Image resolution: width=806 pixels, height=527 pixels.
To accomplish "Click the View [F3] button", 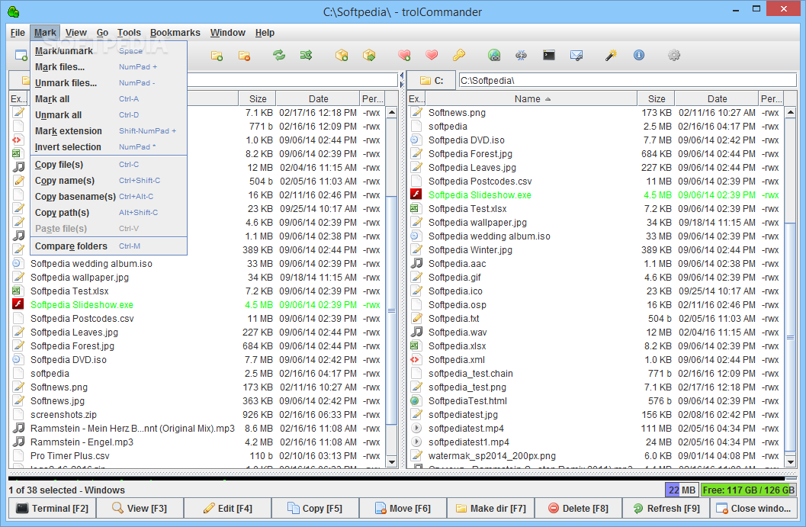I will point(140,508).
